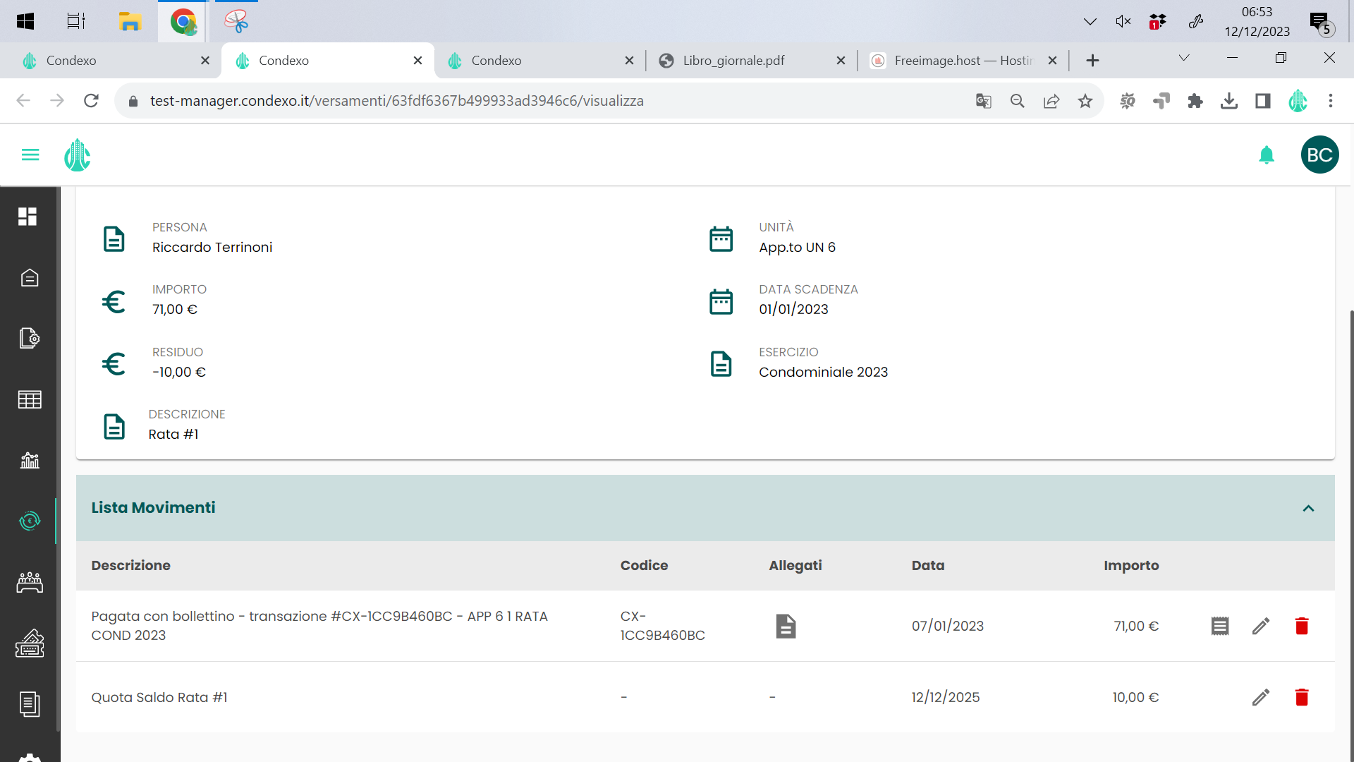Delete the Quota Saldo Rata #1 row

[1302, 697]
